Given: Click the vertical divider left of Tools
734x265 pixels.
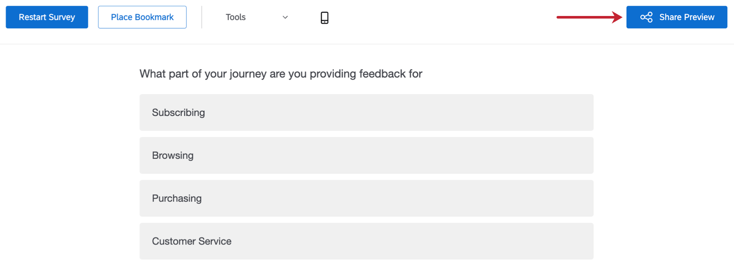Looking at the screenshot, I should tap(202, 17).
